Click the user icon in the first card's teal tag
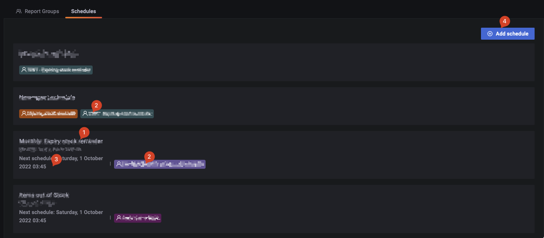Viewport: 544px width, 238px height. (24, 70)
